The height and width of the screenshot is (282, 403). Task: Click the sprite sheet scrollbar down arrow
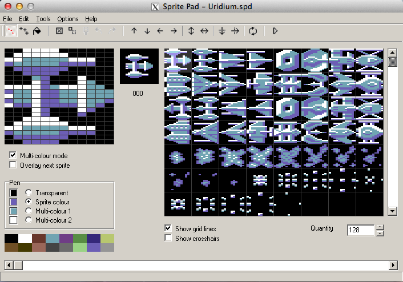tap(393, 211)
